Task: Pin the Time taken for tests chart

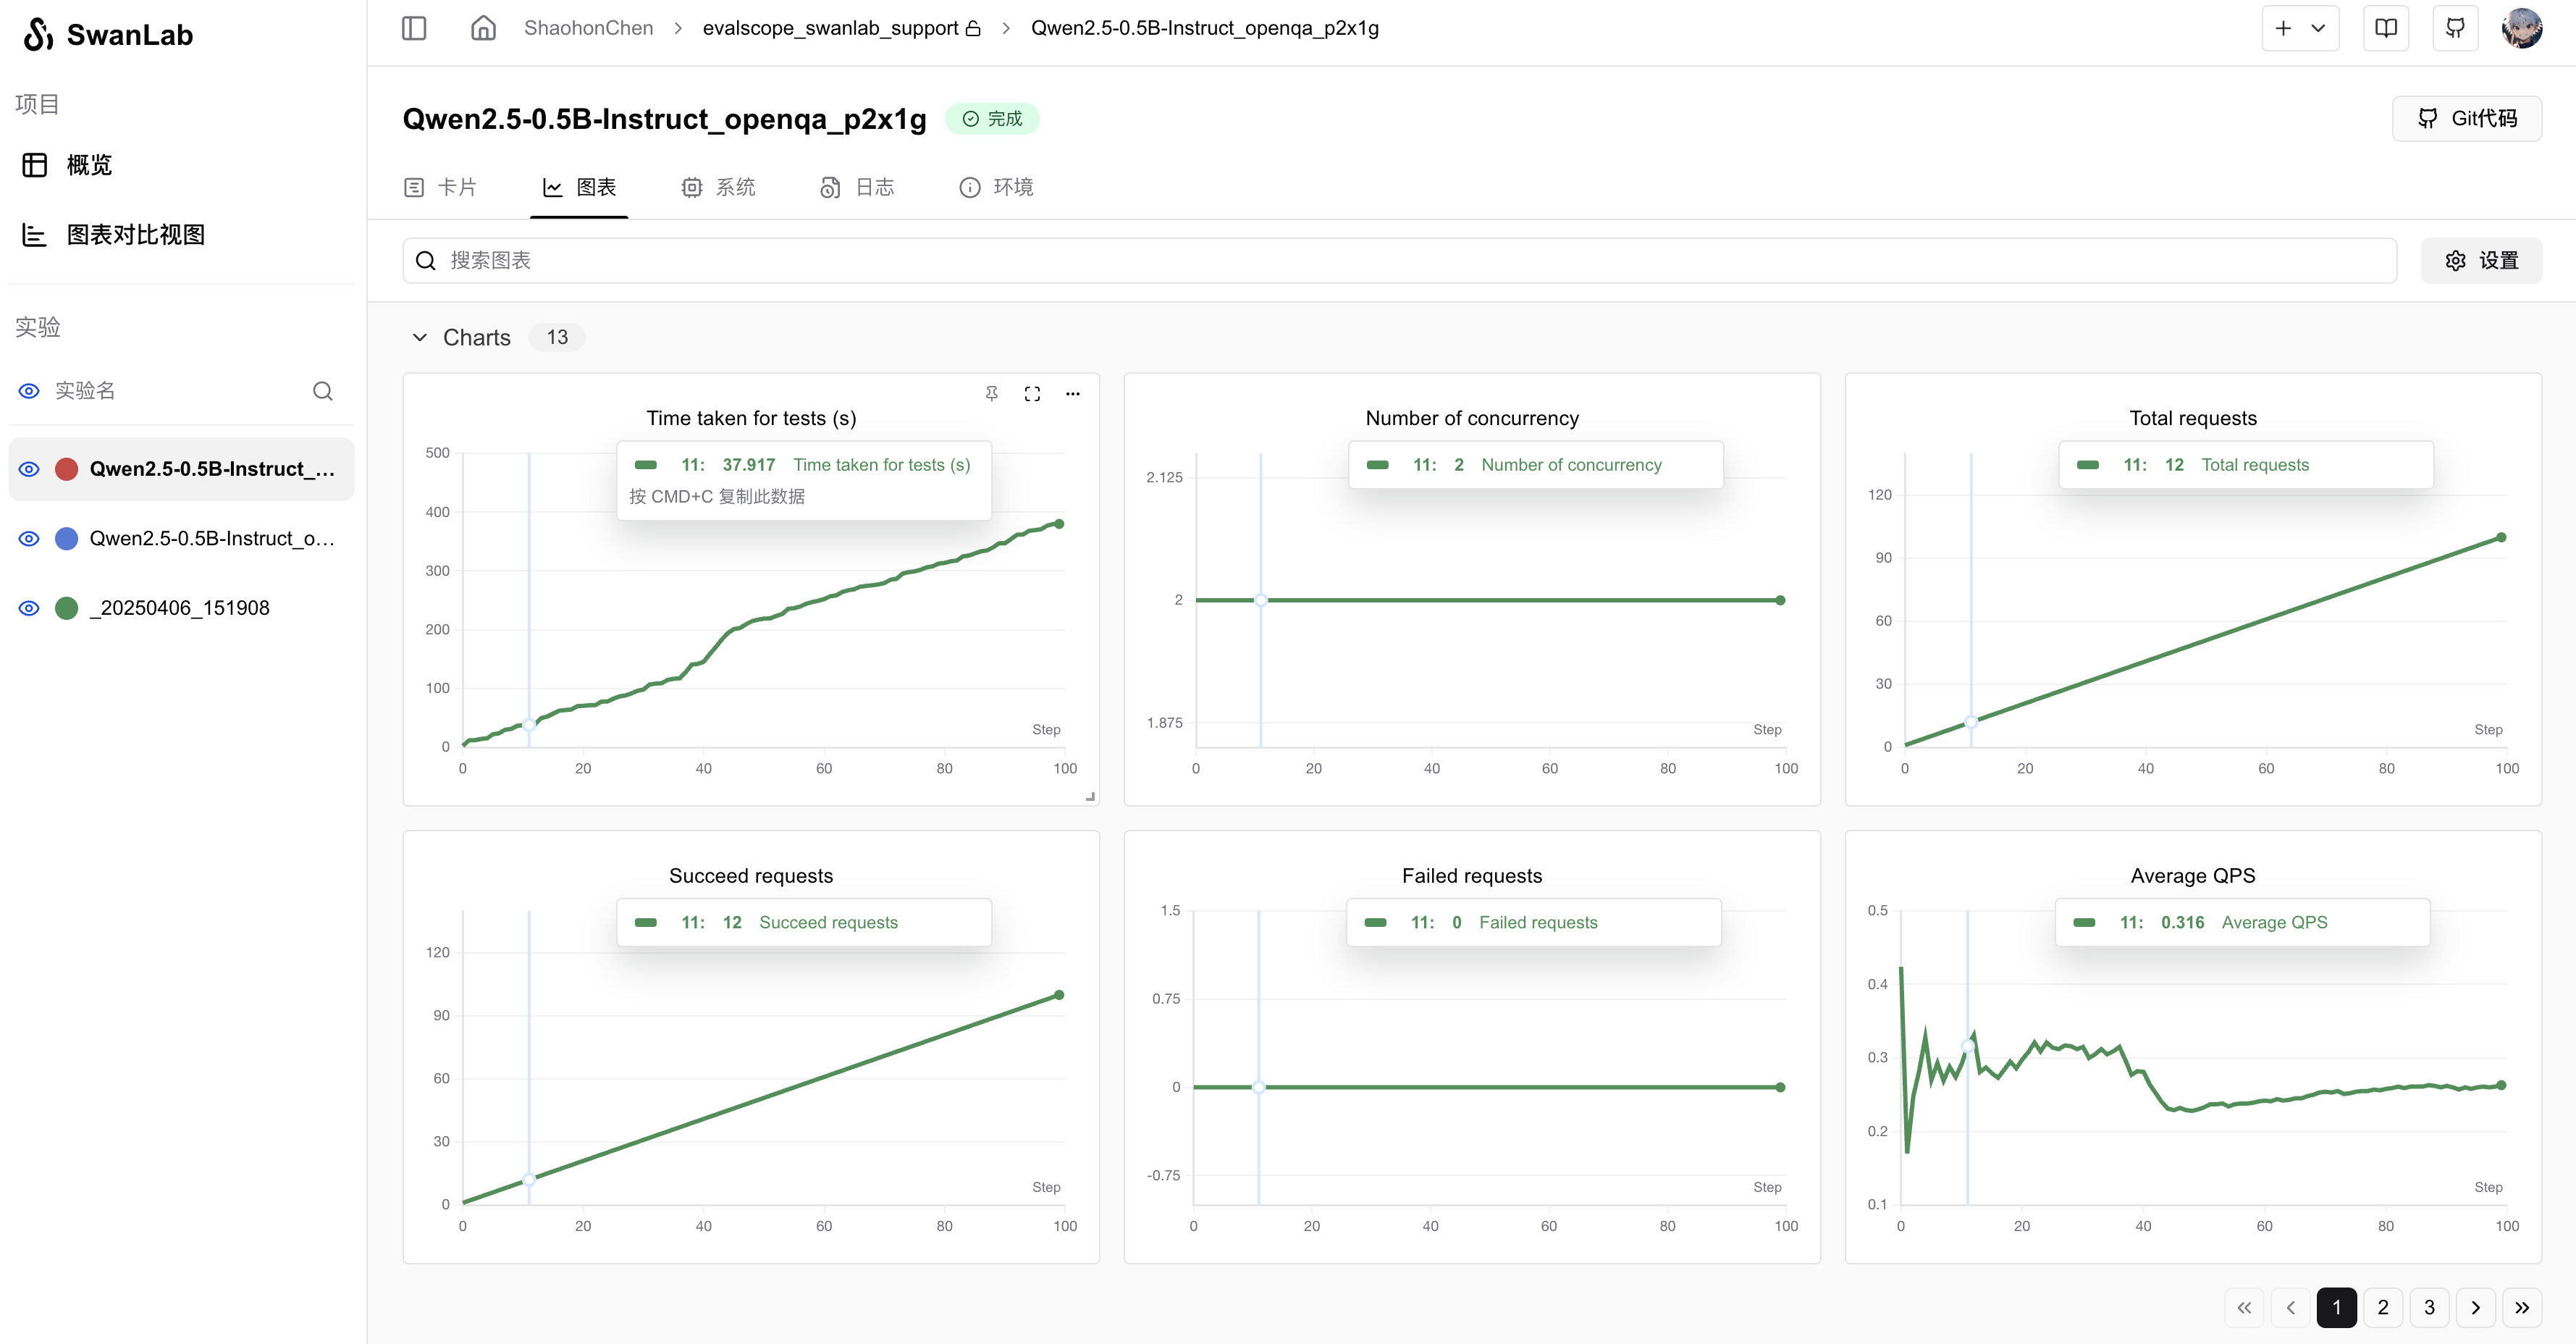Action: pos(991,394)
